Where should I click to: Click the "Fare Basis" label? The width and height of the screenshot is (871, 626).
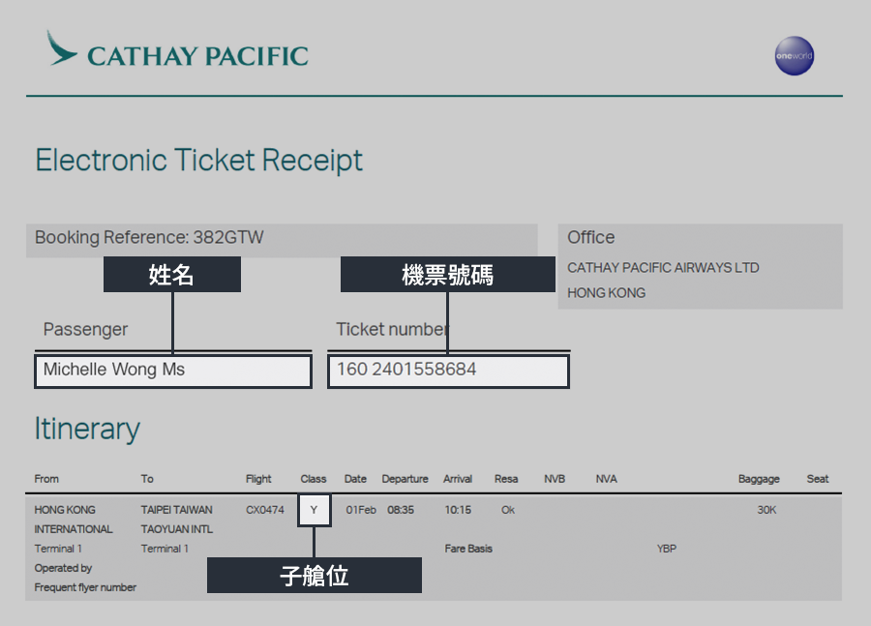468,549
